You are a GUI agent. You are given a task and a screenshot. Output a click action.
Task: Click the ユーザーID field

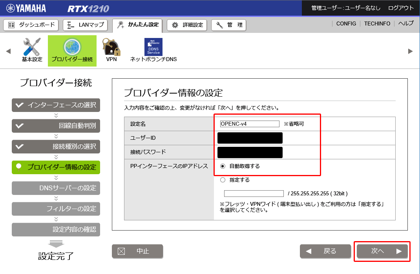tap(250, 138)
